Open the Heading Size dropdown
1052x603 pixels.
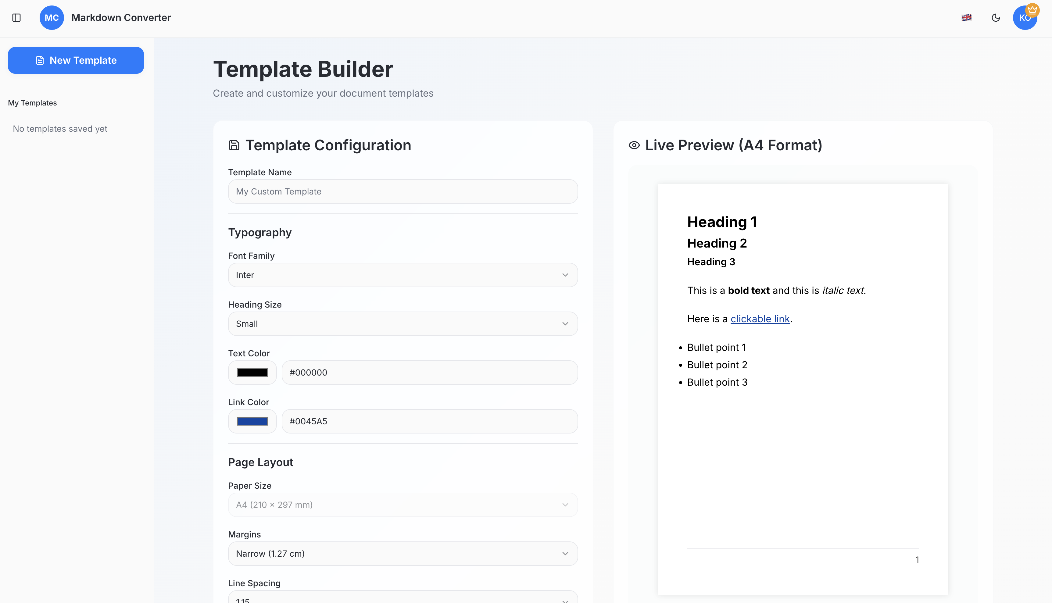[x=403, y=324]
